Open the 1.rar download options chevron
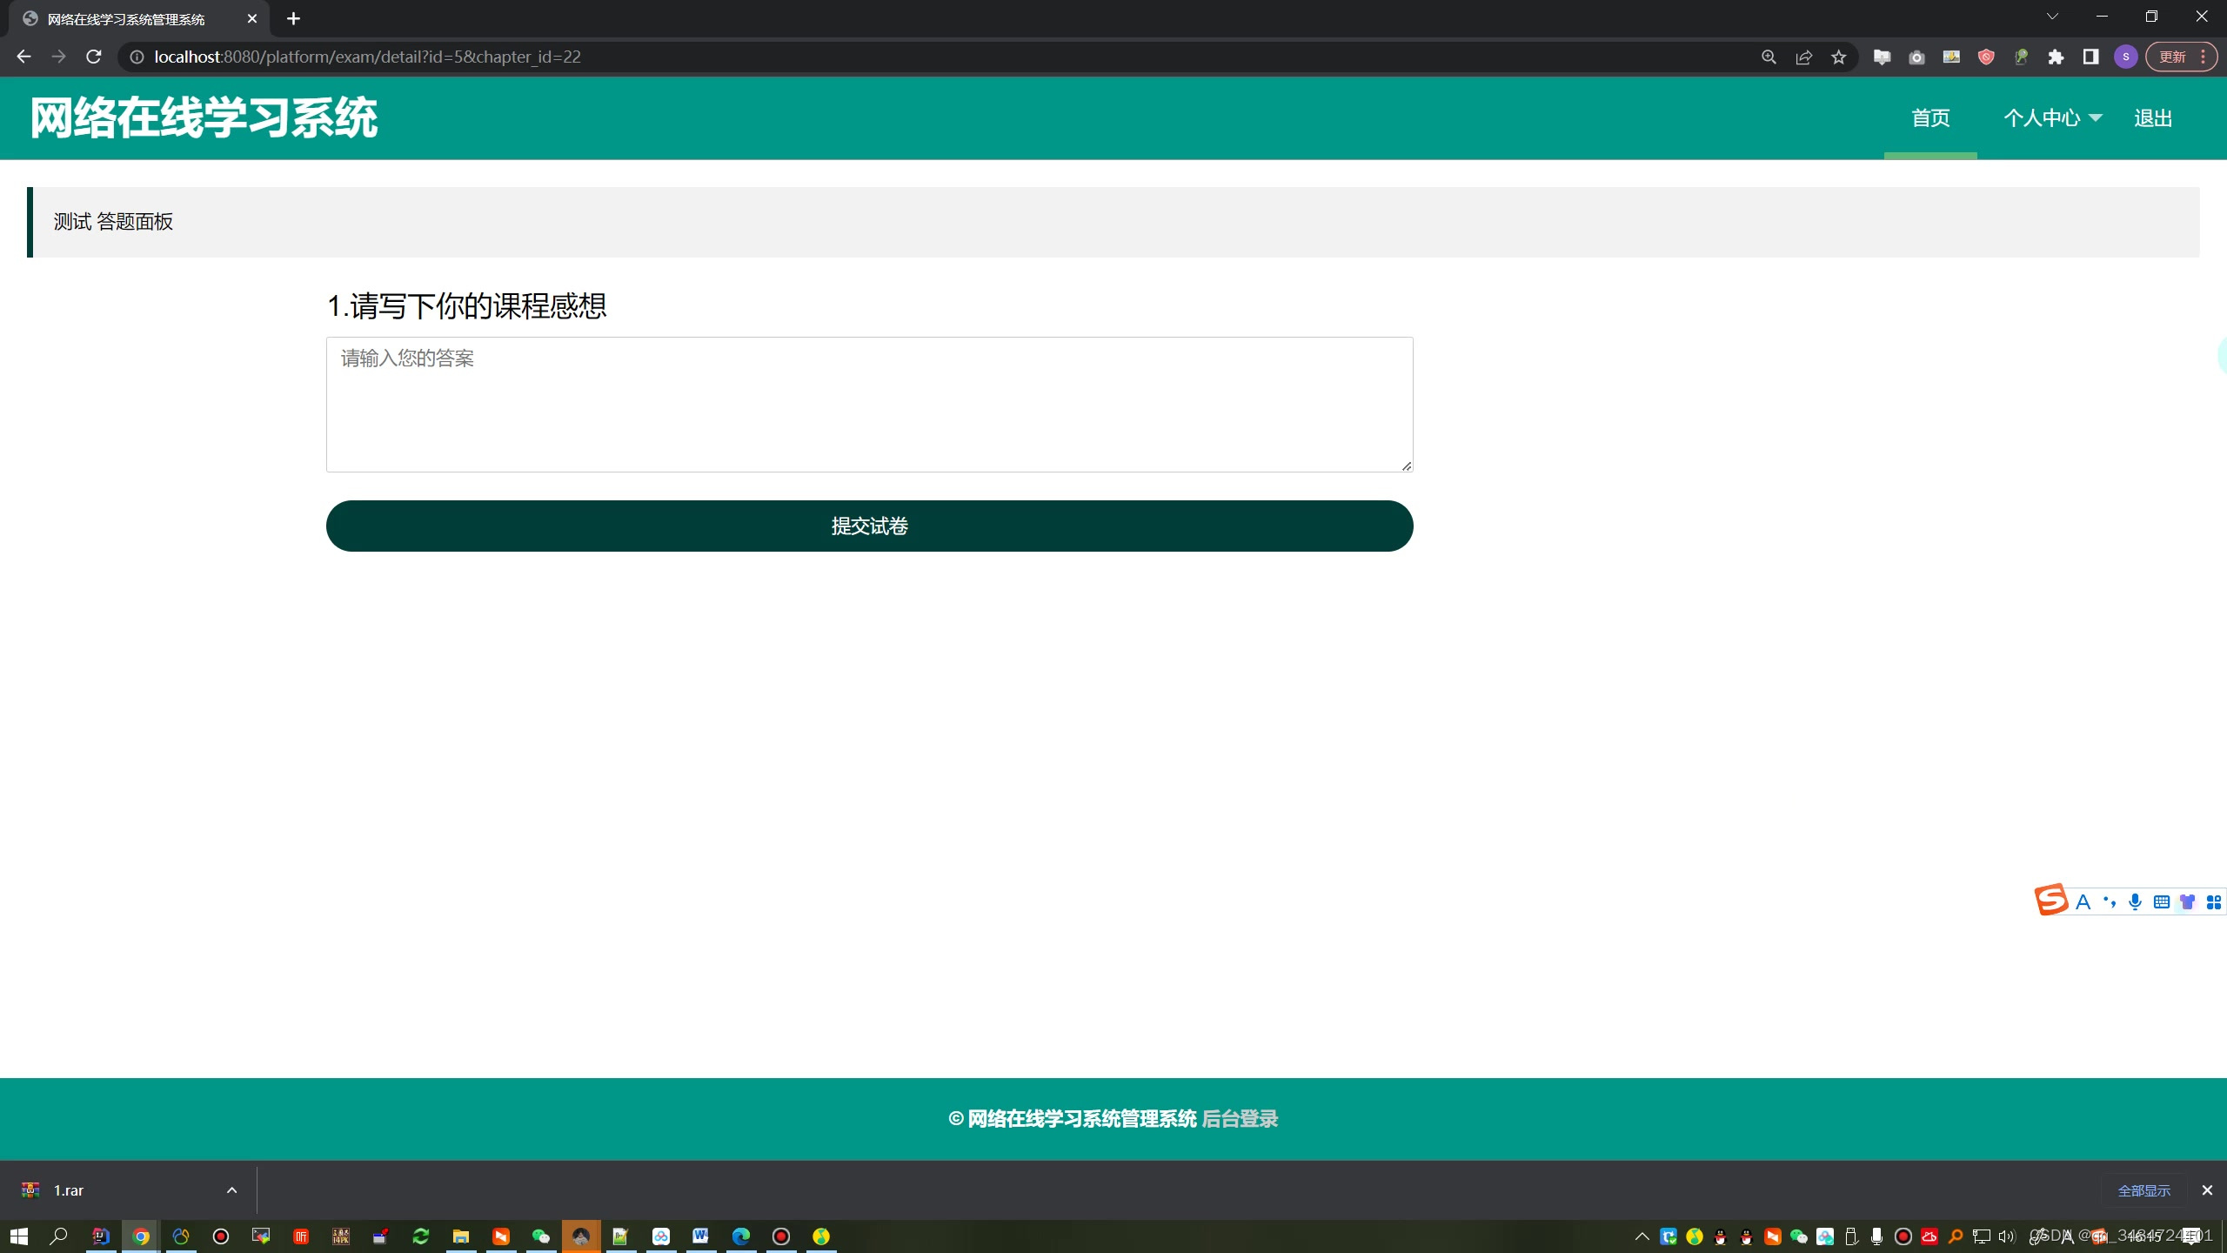Image resolution: width=2227 pixels, height=1253 pixels. (x=231, y=1190)
